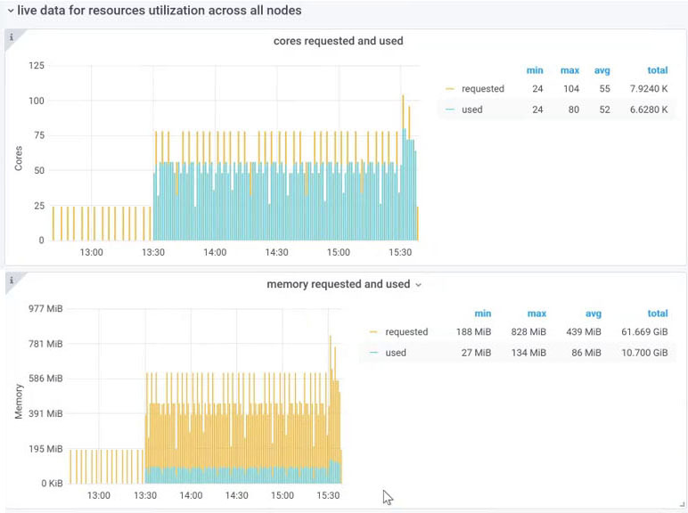Sort memory legend by max column

point(536,313)
